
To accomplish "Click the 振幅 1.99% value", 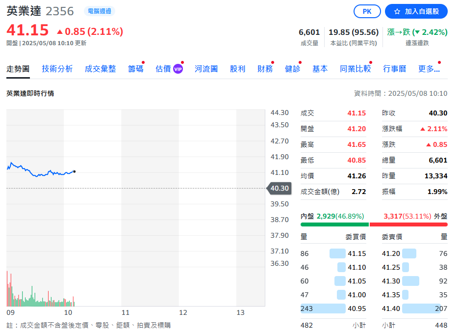I will 437,192.
